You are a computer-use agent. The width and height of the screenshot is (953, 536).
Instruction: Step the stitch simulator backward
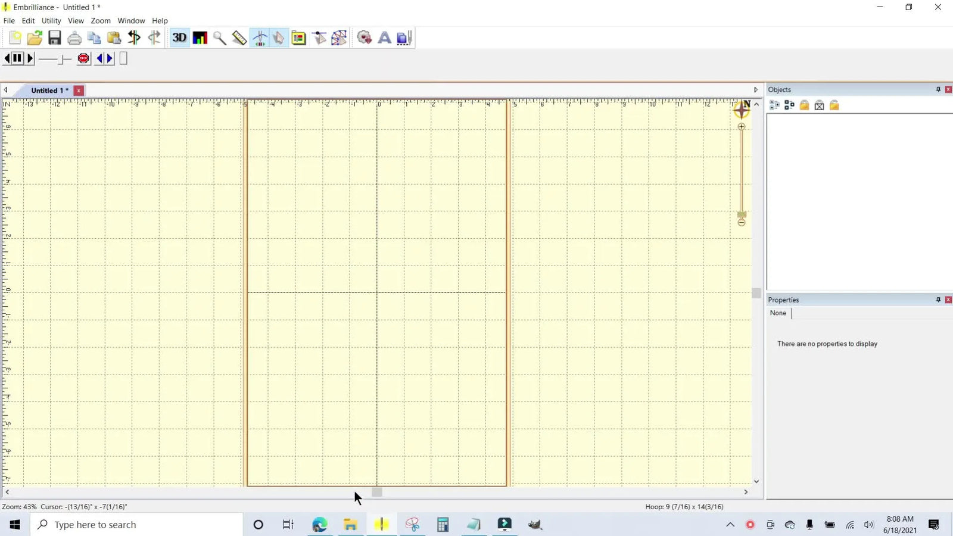click(x=7, y=58)
